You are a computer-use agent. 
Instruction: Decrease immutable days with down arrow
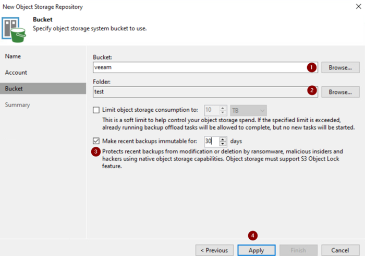click(x=223, y=144)
